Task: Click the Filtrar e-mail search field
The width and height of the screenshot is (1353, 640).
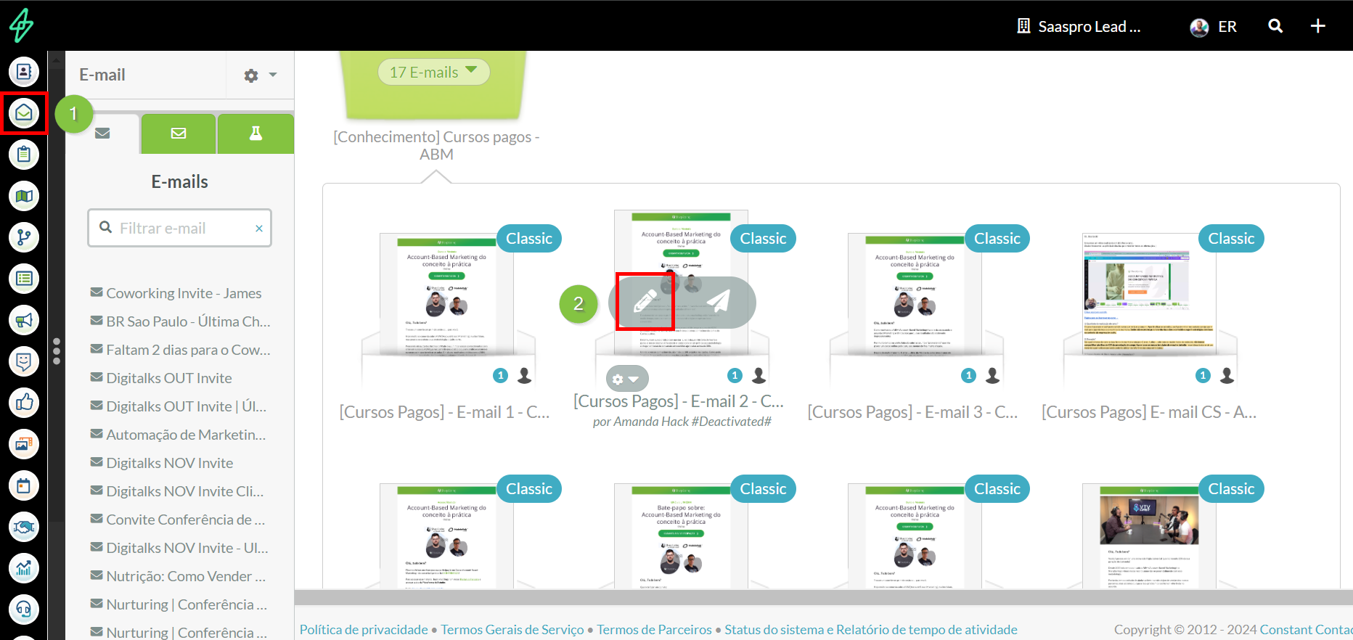Action: click(x=181, y=228)
